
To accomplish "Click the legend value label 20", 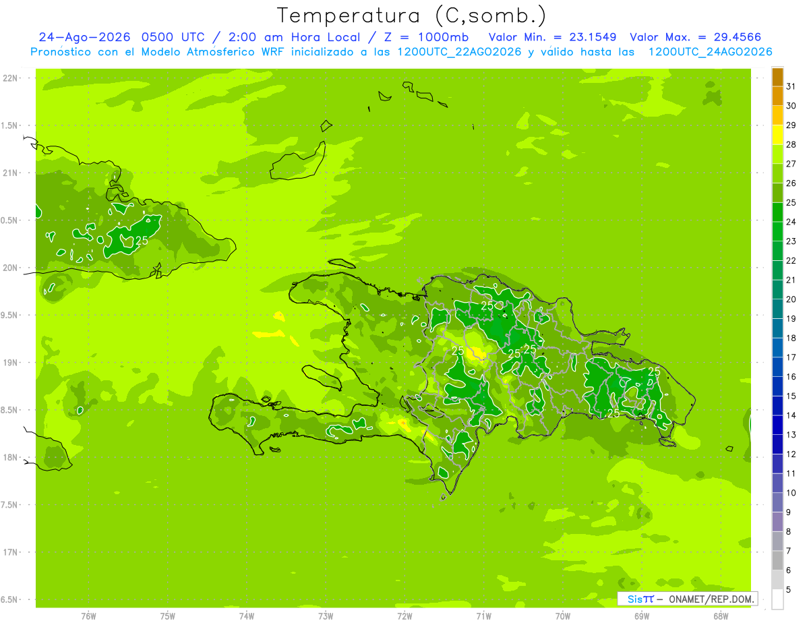I will pyautogui.click(x=791, y=299).
